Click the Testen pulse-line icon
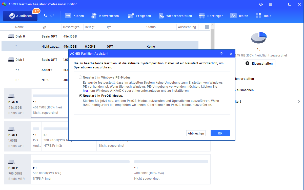Screen dimensions: 304x190 coord(233,16)
